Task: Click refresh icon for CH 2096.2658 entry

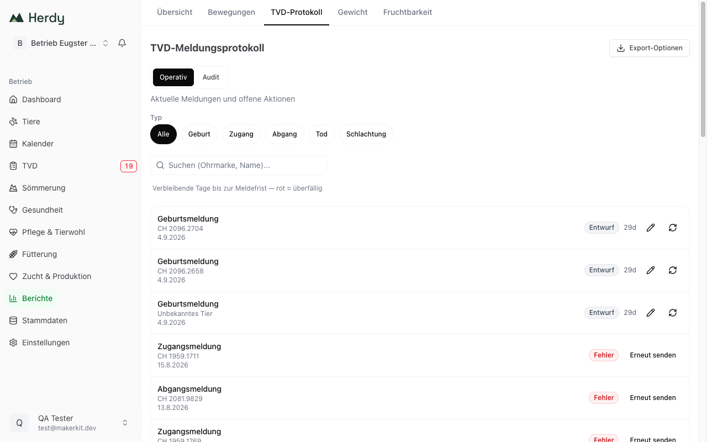Action: pyautogui.click(x=673, y=270)
